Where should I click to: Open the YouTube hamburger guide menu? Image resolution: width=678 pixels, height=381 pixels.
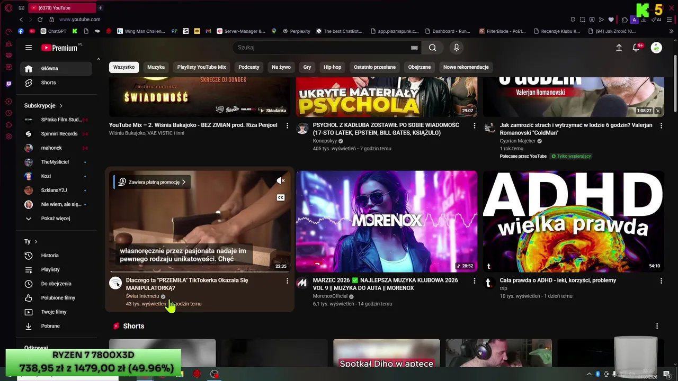click(x=29, y=48)
